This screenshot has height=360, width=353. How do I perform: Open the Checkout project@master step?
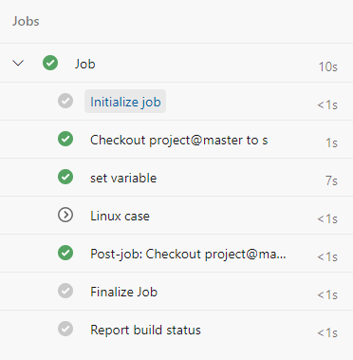coord(179,140)
